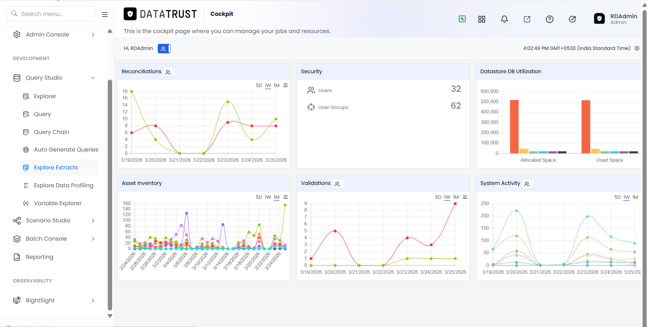Open the Reporting menu item
This screenshot has height=327, width=648.
coord(40,257)
